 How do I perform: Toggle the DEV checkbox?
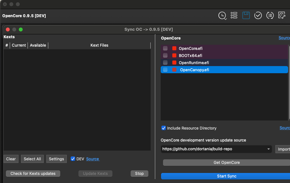[73, 159]
